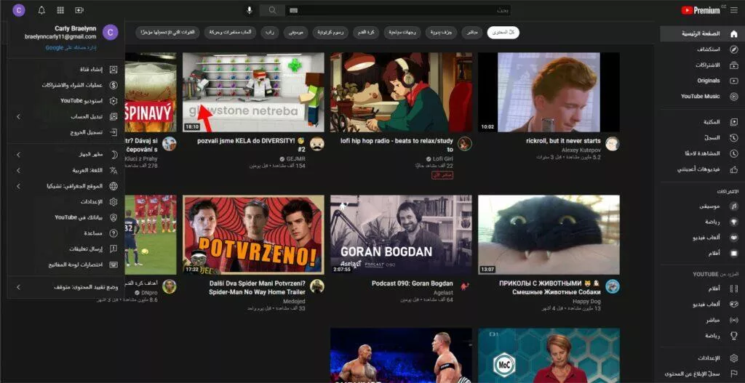Select the Live (مباشر) filter chip
This screenshot has width=745, height=383.
tap(471, 32)
